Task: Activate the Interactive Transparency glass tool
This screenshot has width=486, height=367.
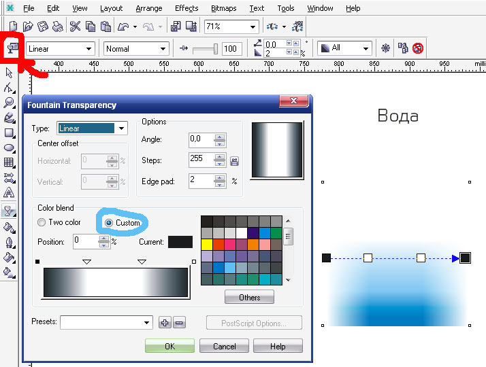Action: click(9, 211)
